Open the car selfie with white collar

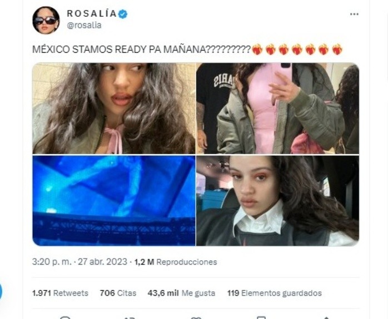[277, 200]
